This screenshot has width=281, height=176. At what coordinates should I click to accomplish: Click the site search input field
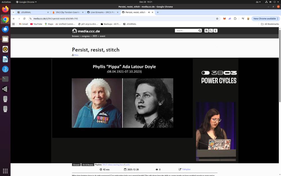coord(187,31)
